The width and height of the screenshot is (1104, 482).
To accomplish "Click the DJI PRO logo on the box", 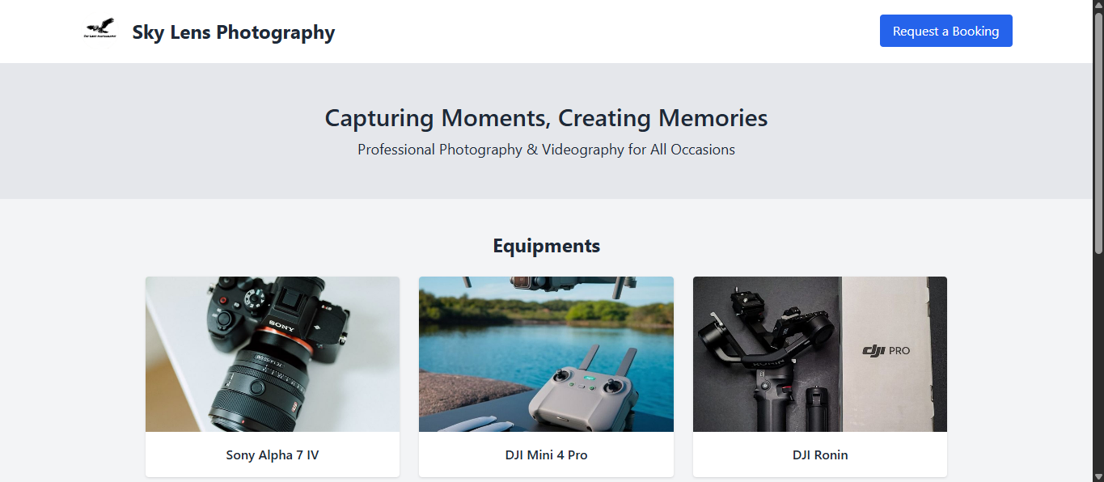I will click(x=886, y=350).
